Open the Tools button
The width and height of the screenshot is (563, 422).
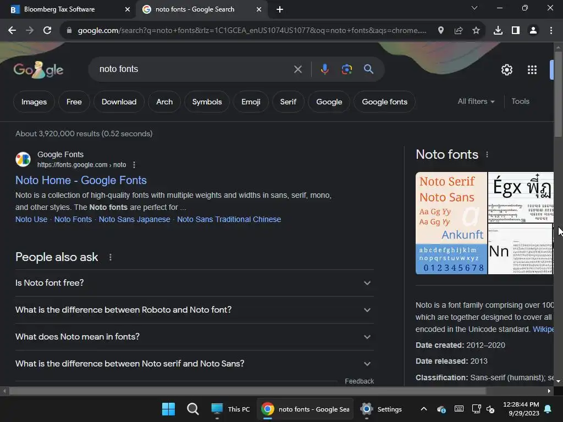[520, 102]
